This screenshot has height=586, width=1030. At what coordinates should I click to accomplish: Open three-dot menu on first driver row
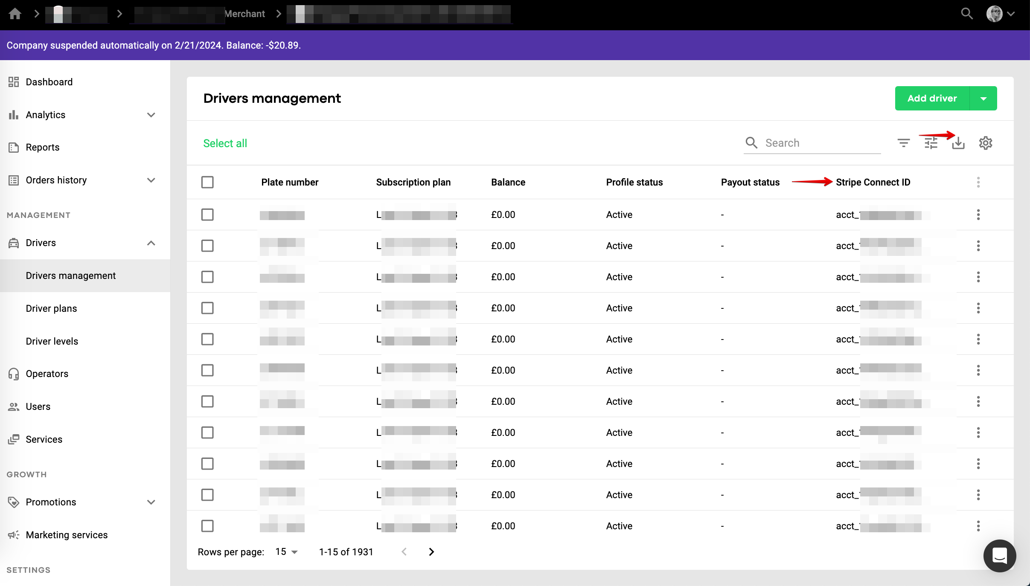pos(978,215)
